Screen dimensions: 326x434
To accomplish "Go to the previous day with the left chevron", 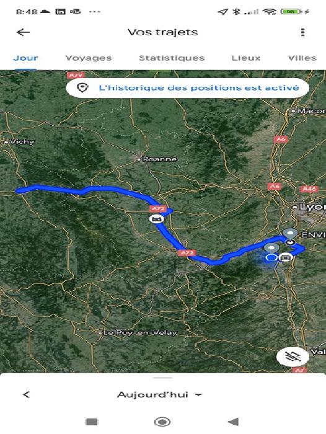I will click(26, 395).
